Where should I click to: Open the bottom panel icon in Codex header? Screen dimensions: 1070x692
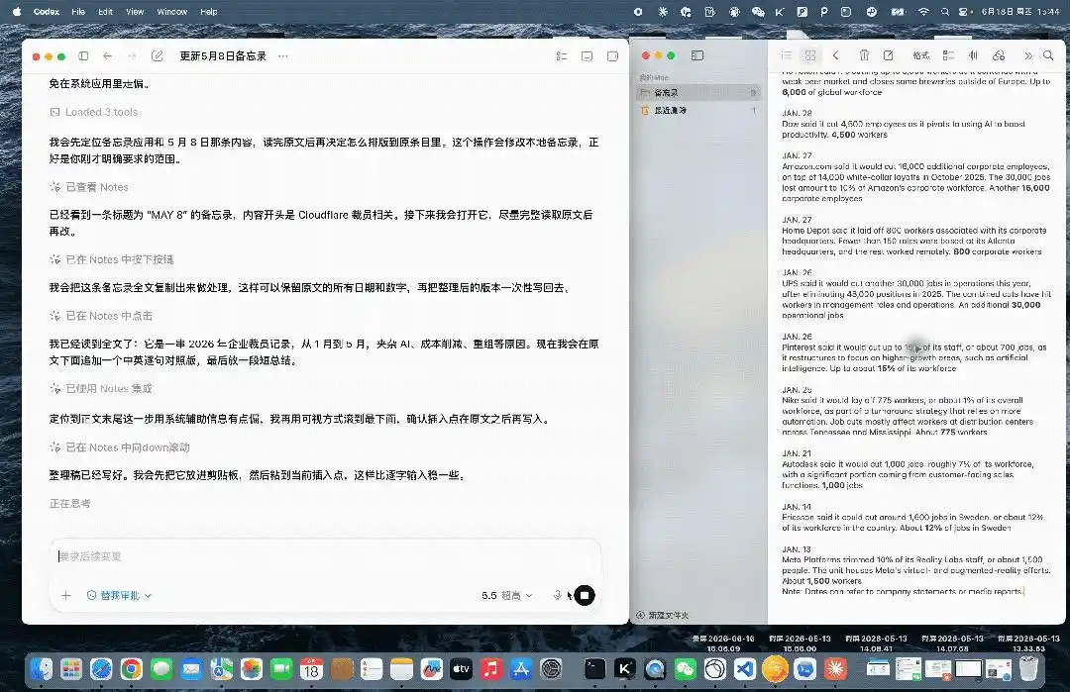click(587, 55)
